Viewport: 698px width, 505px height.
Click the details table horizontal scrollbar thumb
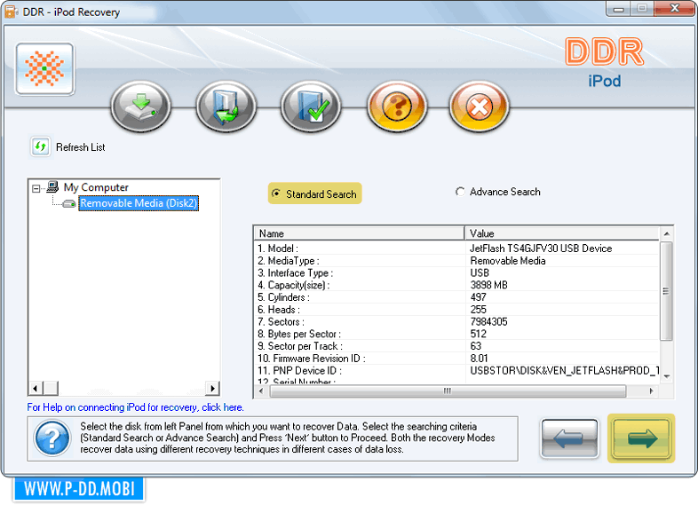pyautogui.click(x=448, y=391)
